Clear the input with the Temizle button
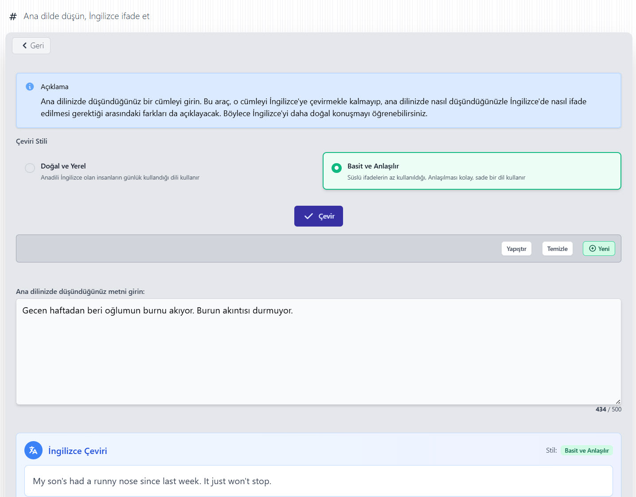Screen dimensions: 636x497 [x=557, y=249]
